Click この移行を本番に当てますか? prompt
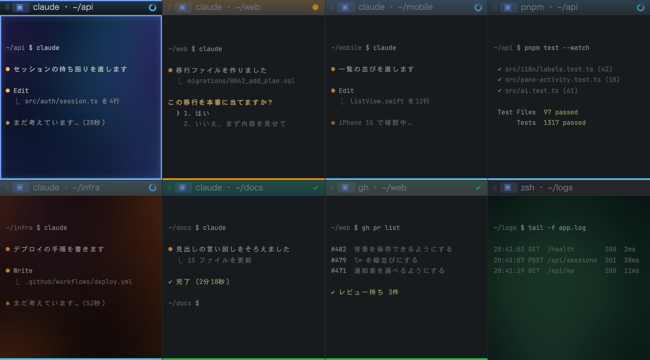 click(220, 102)
